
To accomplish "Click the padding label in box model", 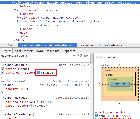I will (x=113, y=80).
